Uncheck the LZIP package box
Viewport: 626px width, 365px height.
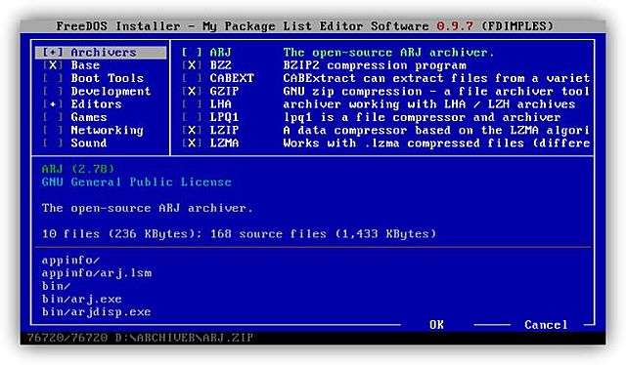(x=192, y=131)
